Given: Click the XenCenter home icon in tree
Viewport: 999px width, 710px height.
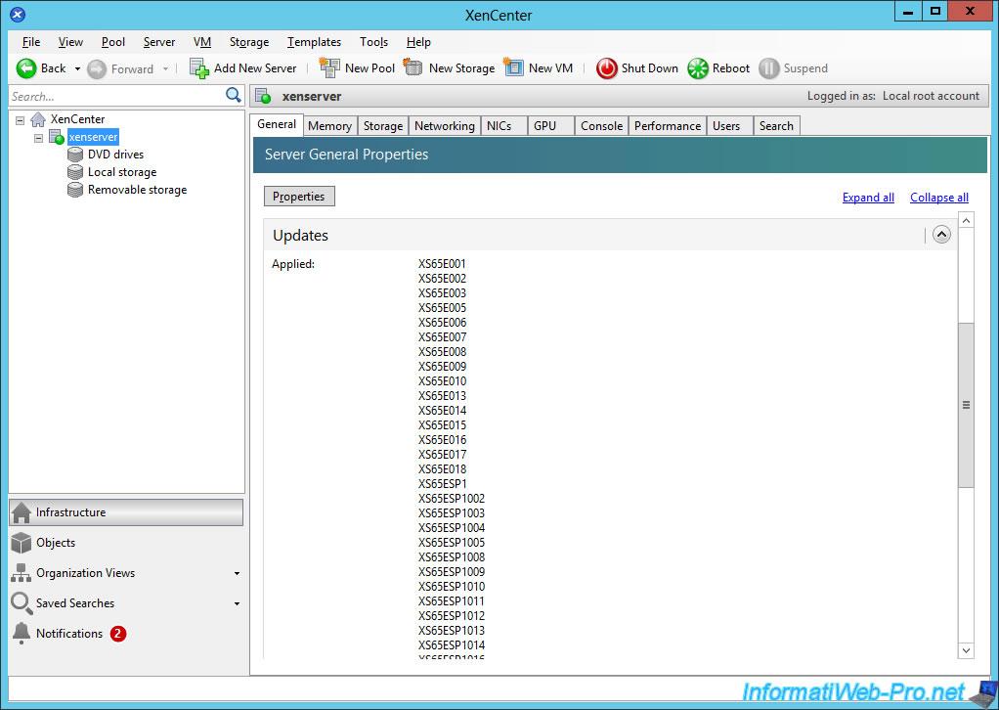Looking at the screenshot, I should pyautogui.click(x=38, y=119).
